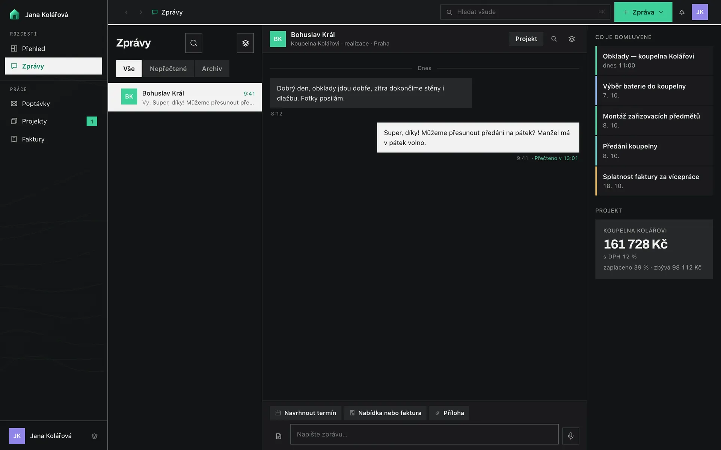
Task: Open Obklady — koupelna Kolářovi item
Action: 654,60
